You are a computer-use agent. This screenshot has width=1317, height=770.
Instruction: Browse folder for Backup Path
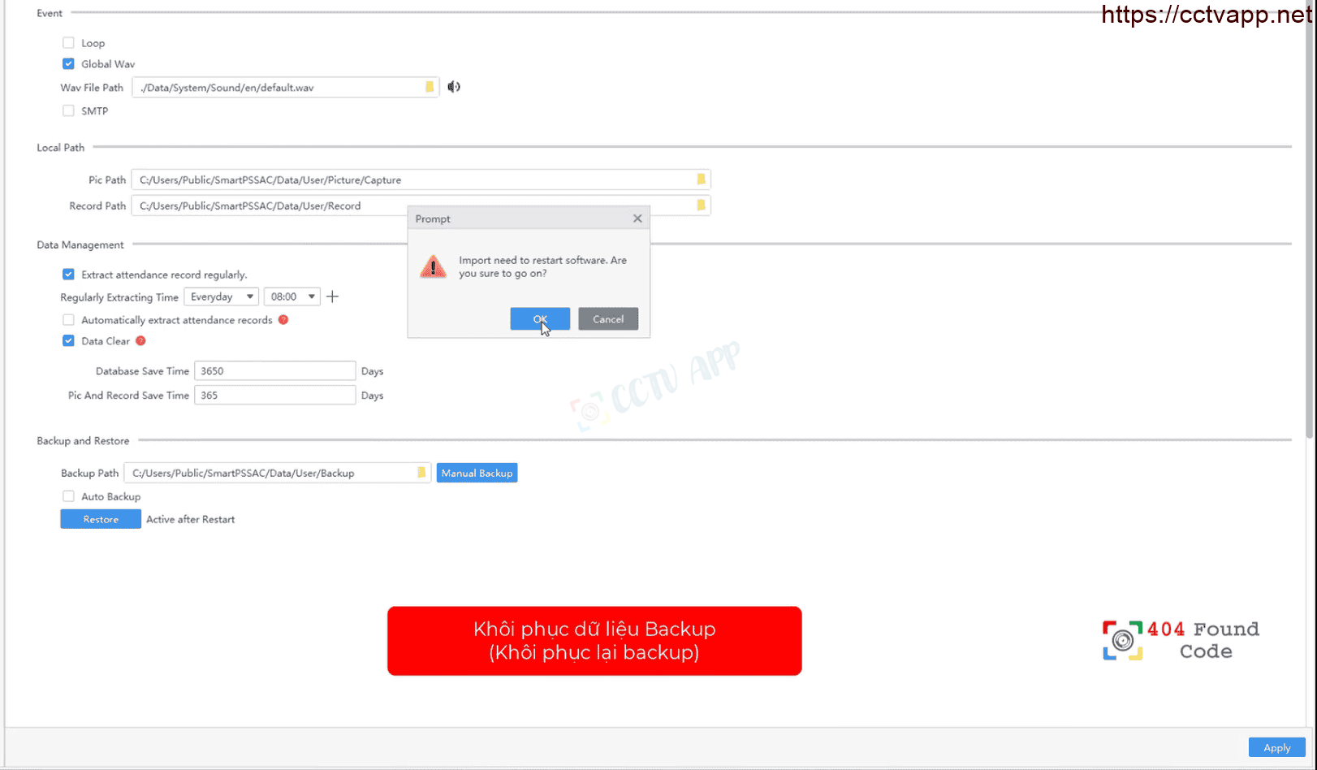click(x=421, y=473)
